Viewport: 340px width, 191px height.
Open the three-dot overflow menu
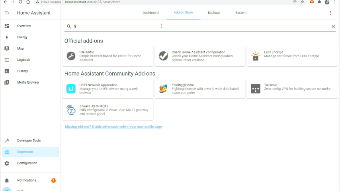point(330,13)
